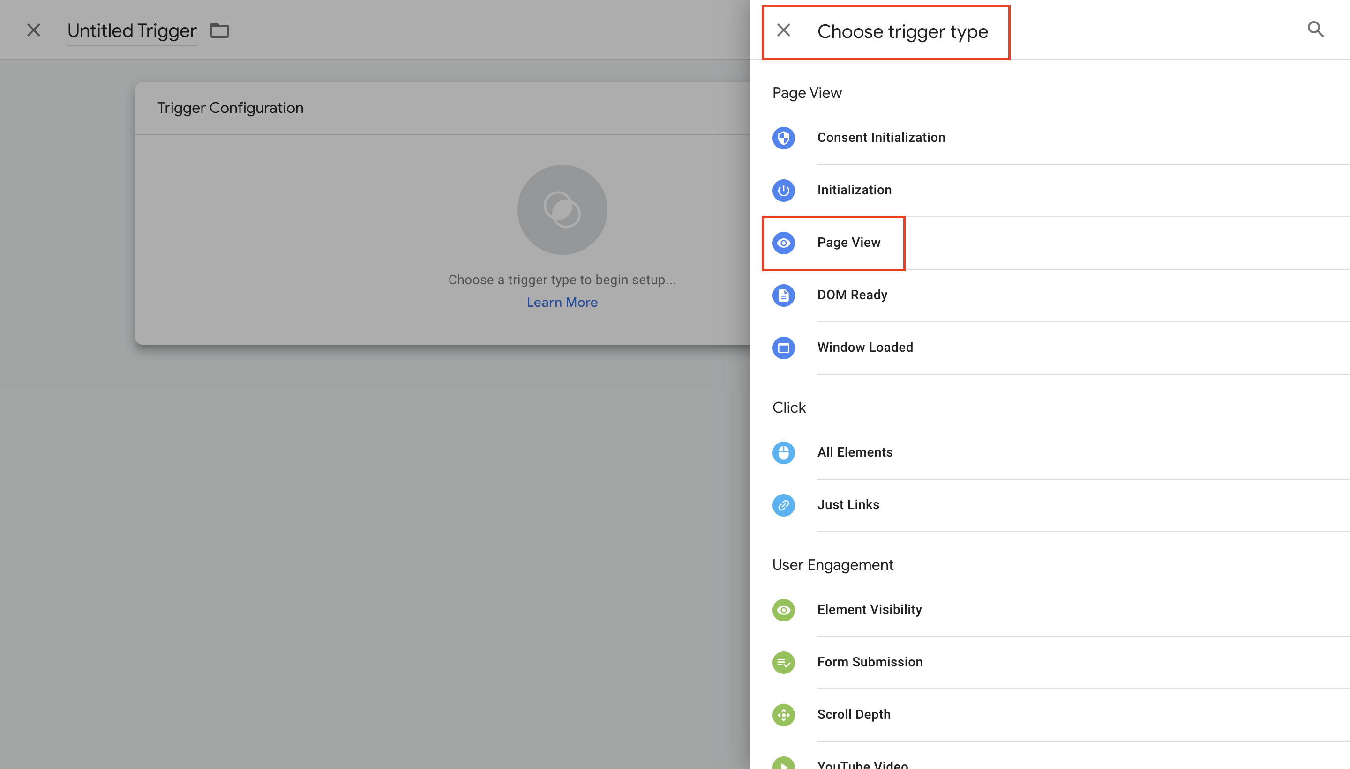Image resolution: width=1350 pixels, height=769 pixels.
Task: Pick Window Loaded trigger type
Action: [x=1050, y=348]
